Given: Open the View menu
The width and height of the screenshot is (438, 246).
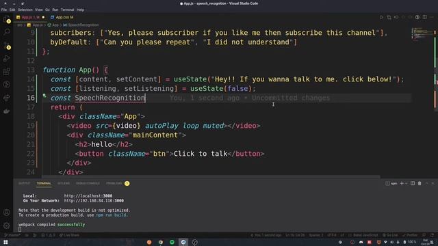Looking at the screenshot, I should (x=39, y=10).
